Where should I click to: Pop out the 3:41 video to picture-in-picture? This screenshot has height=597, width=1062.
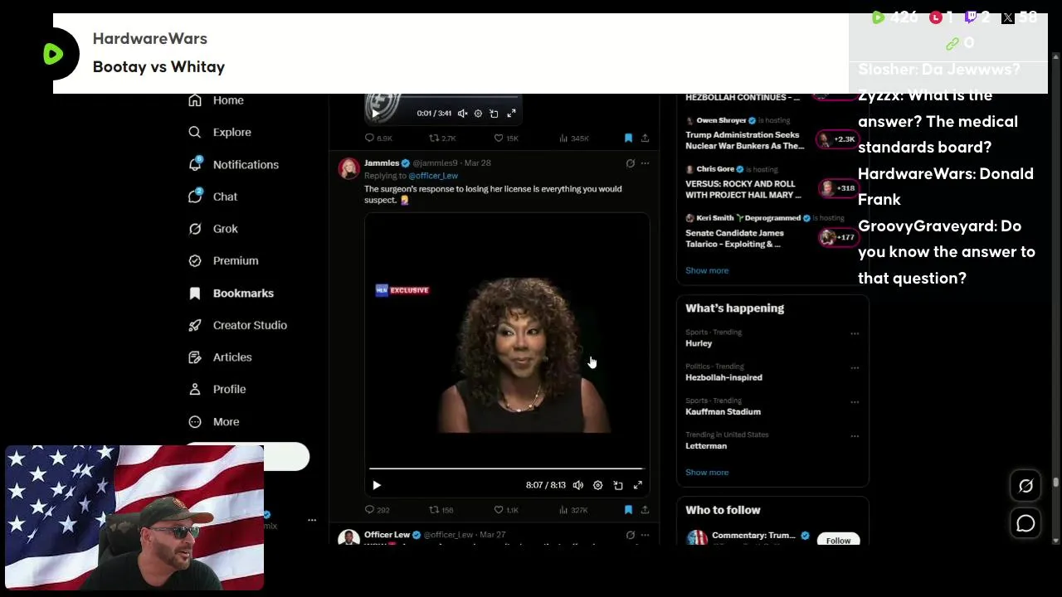click(x=494, y=114)
